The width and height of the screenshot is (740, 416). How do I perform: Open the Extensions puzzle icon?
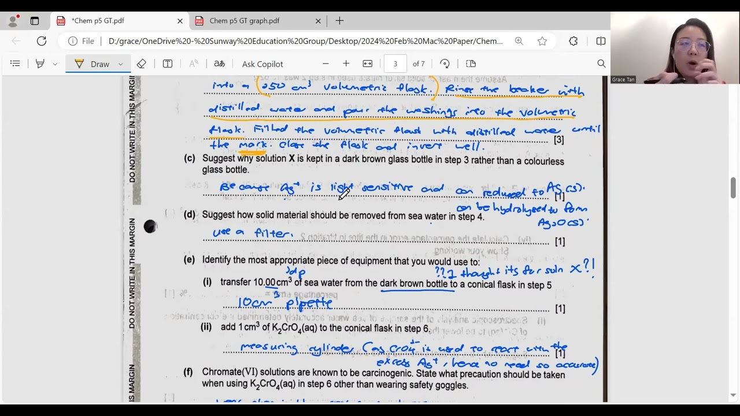coord(573,41)
